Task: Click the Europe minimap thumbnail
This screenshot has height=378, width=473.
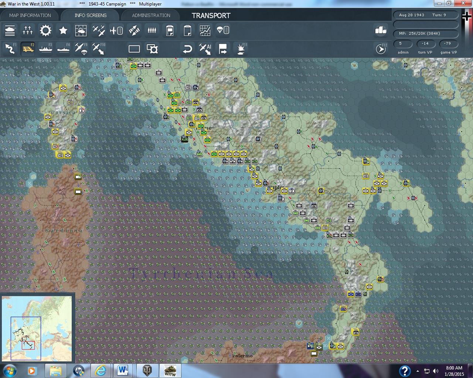Action: [37, 328]
